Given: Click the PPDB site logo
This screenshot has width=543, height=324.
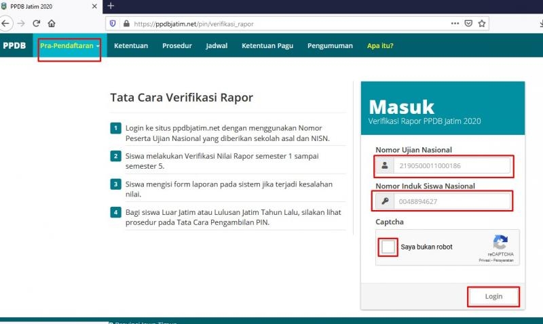Looking at the screenshot, I should [14, 45].
